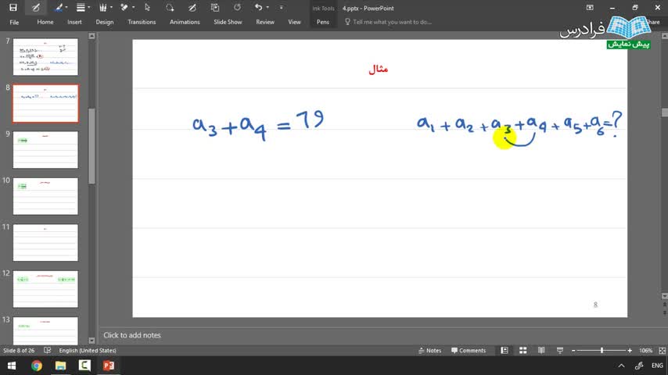668x375 pixels.
Task: Switch to the Insert ribbon tab
Action: pos(74,22)
